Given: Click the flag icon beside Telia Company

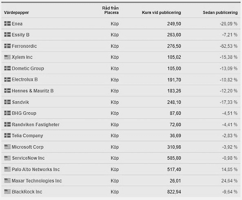Looking at the screenshot, I should pyautogui.click(x=7, y=136).
